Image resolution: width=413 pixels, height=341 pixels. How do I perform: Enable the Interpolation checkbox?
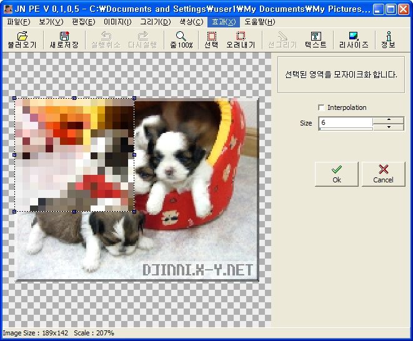(x=321, y=107)
